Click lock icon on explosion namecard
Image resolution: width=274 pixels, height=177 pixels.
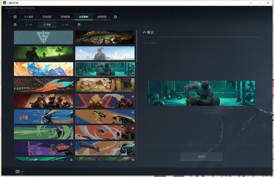133,96
